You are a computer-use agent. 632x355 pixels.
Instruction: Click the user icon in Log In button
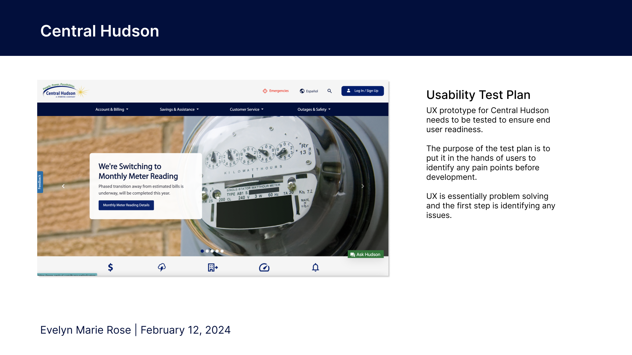349,91
